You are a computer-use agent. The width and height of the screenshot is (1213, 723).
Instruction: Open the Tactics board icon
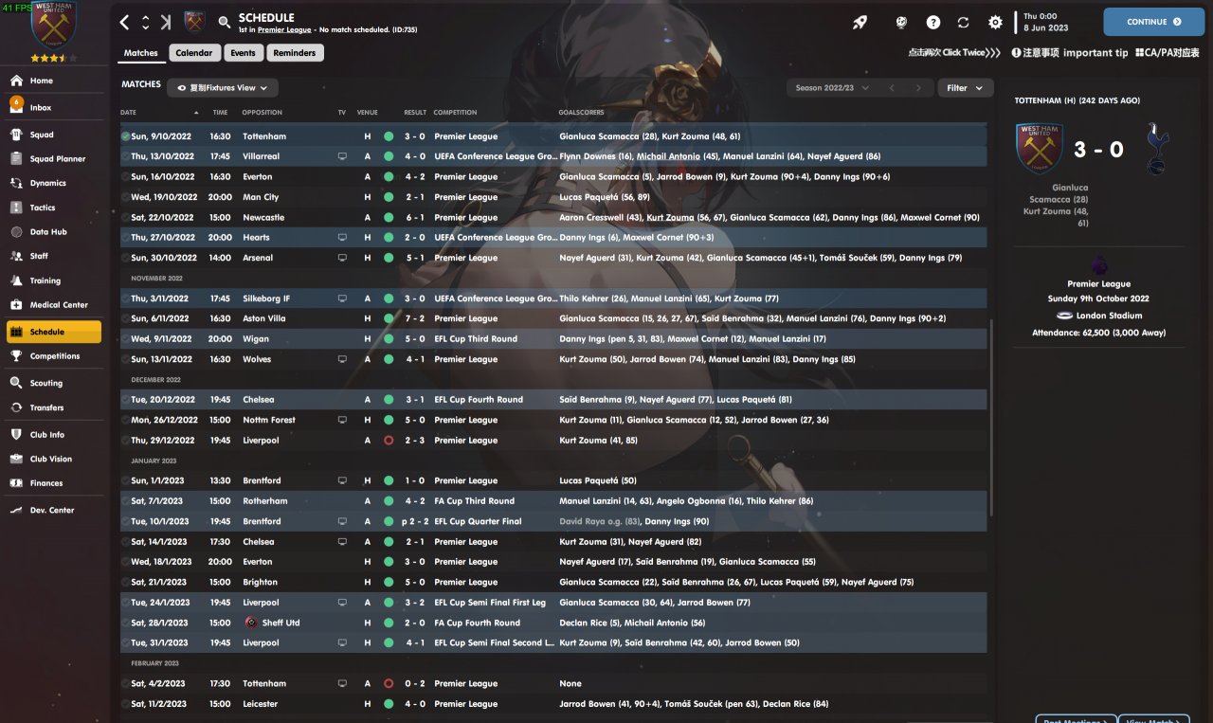[16, 208]
